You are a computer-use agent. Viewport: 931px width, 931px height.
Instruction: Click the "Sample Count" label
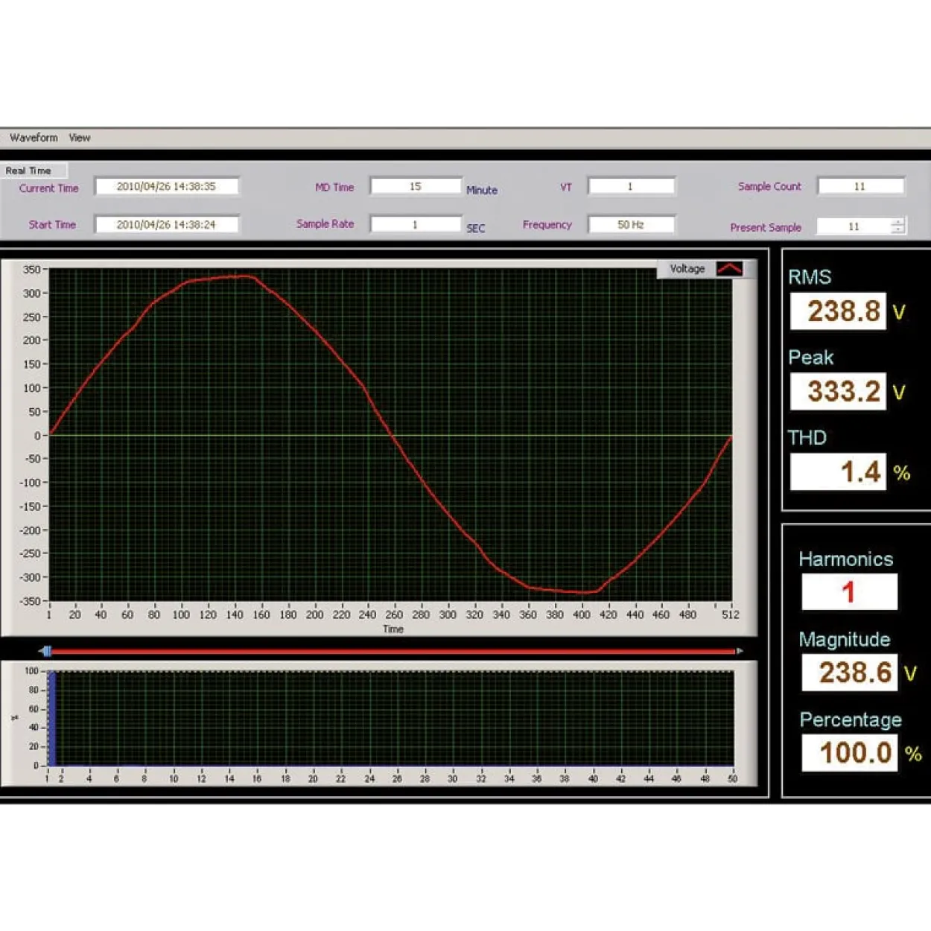(x=769, y=186)
